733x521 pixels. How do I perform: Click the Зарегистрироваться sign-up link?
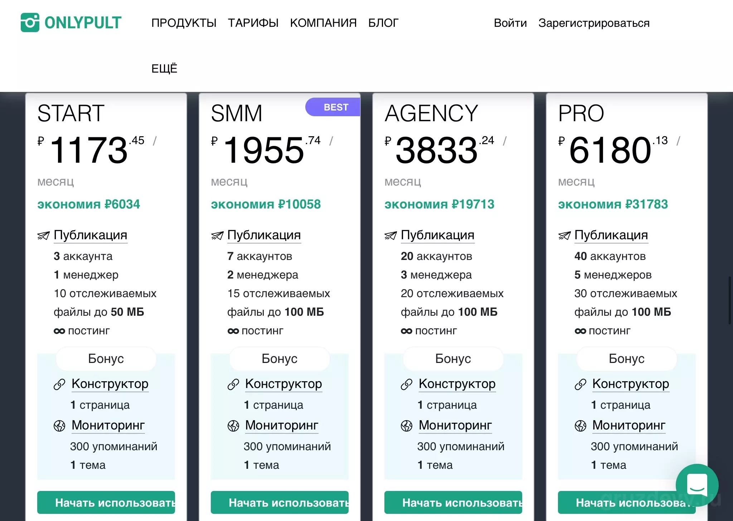tap(594, 23)
